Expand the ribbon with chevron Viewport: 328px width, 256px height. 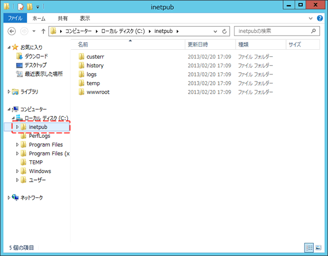click(311, 19)
